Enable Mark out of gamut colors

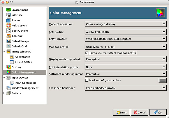click(87, 80)
